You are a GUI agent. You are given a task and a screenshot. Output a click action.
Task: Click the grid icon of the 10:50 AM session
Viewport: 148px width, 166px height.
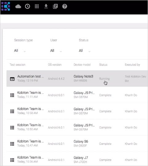coord(12,128)
